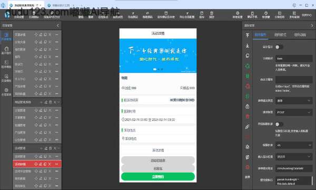Toggle the first switch in component properties
Screen dimensions: 316x190
(279, 47)
